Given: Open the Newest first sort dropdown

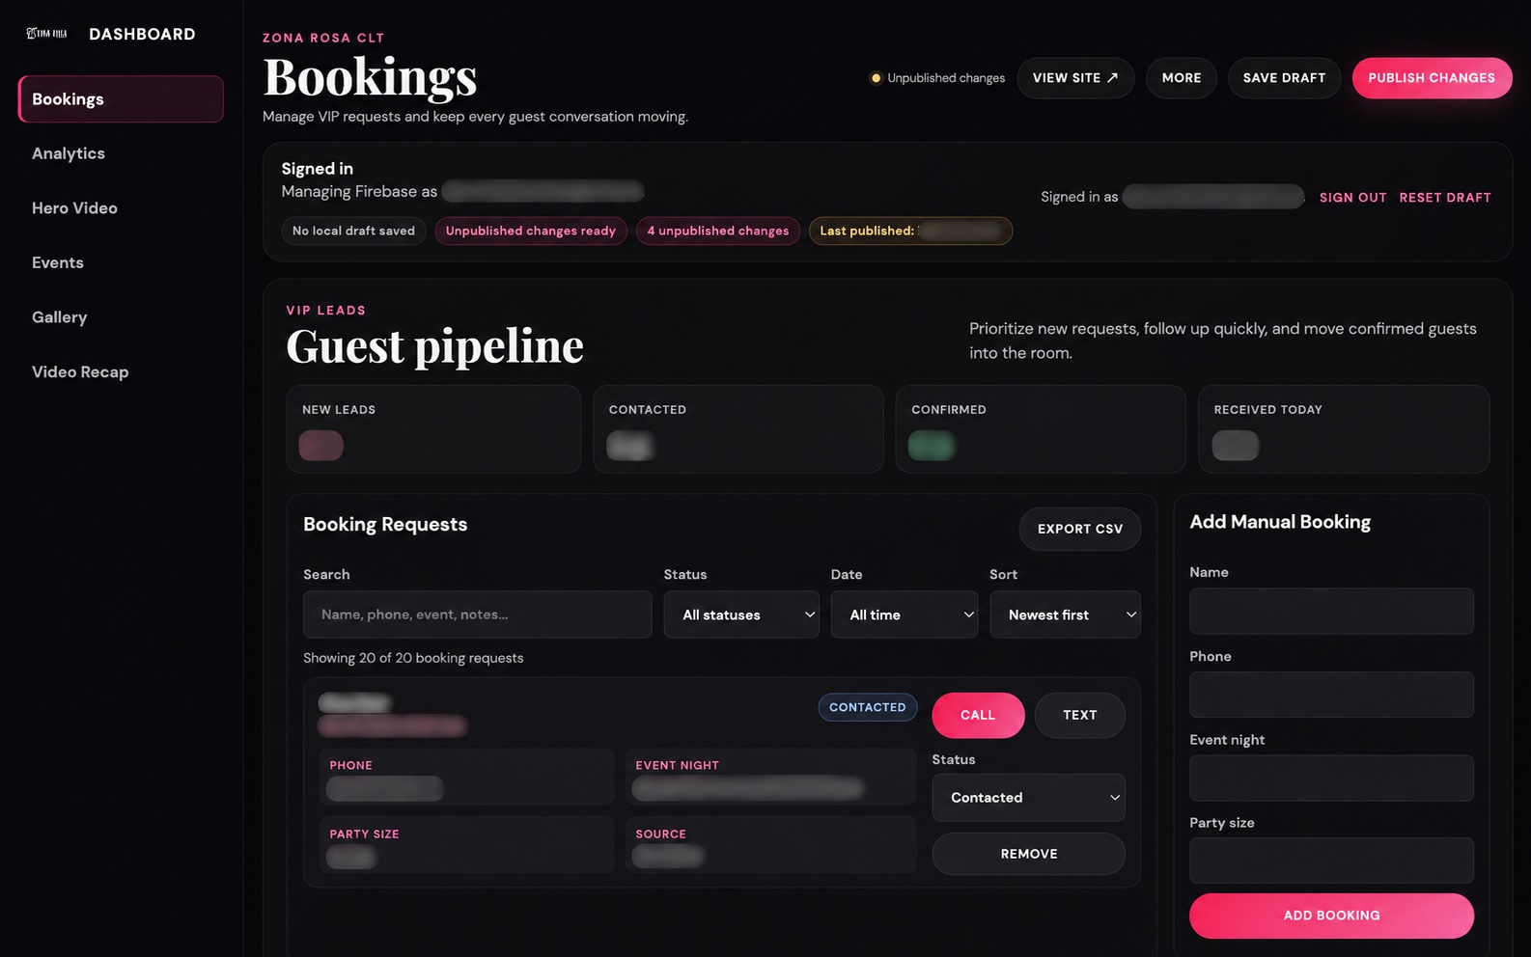Looking at the screenshot, I should point(1065,615).
